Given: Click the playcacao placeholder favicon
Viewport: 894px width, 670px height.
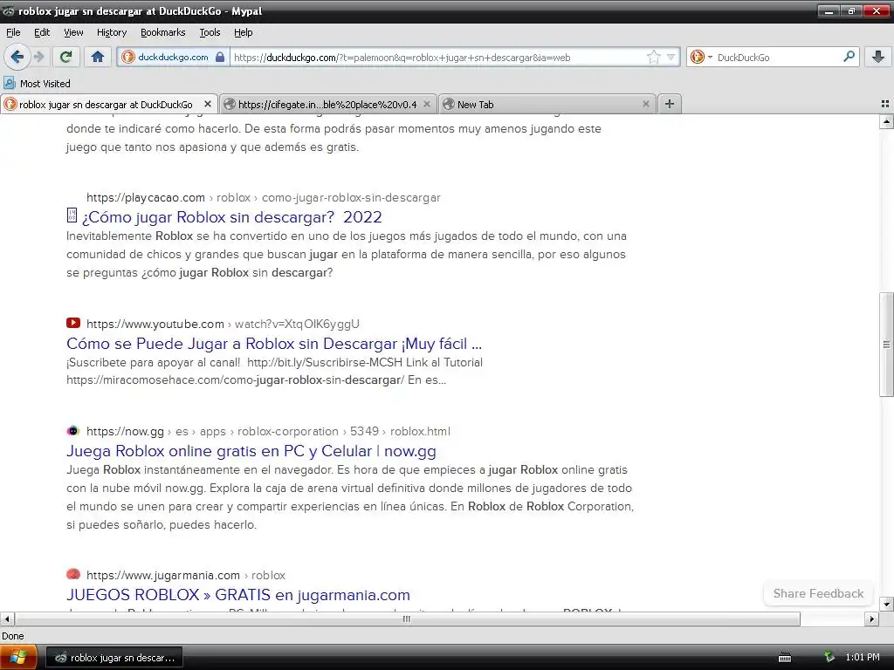Looking at the screenshot, I should 72,215.
